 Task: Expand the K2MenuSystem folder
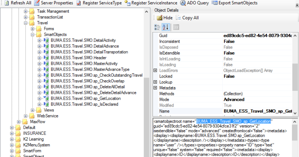12,145
